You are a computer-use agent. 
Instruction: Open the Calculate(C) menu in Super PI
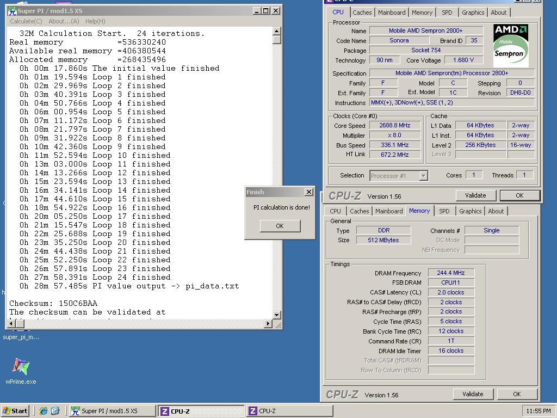(x=26, y=21)
